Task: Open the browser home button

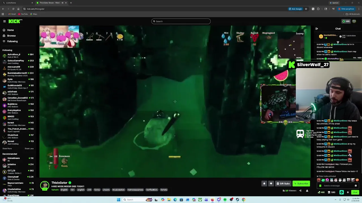Action: click(18, 9)
